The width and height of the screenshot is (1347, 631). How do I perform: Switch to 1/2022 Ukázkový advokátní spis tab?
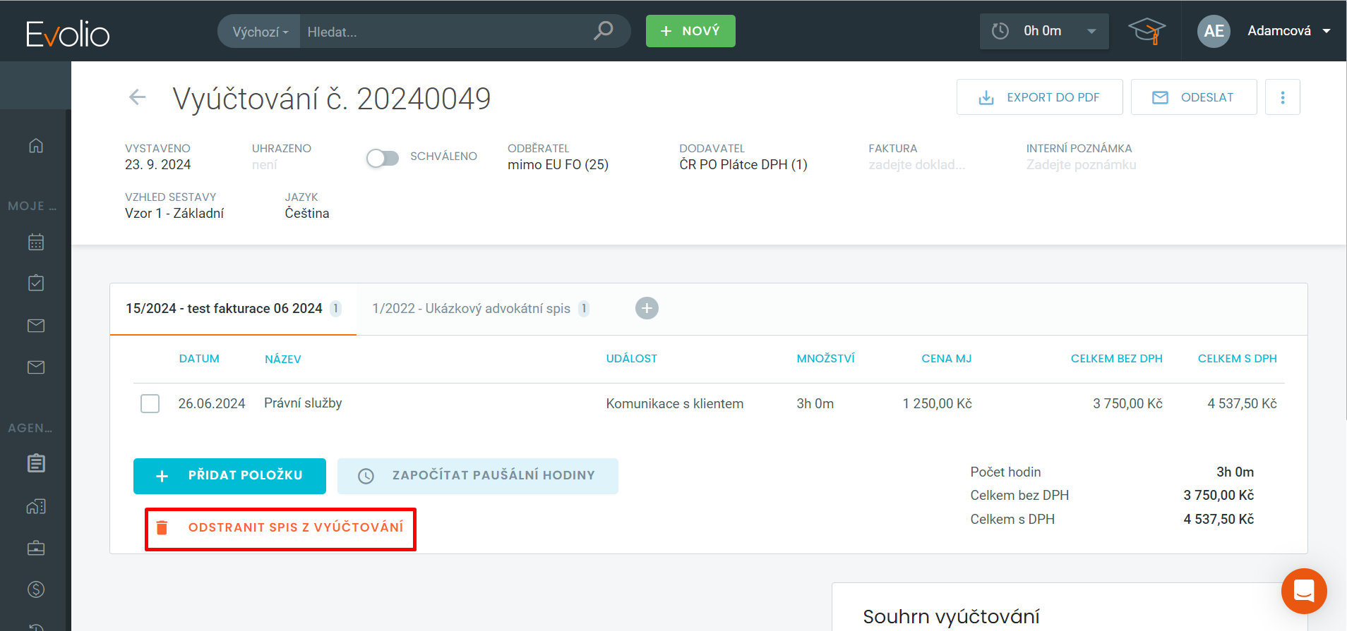[x=471, y=309]
